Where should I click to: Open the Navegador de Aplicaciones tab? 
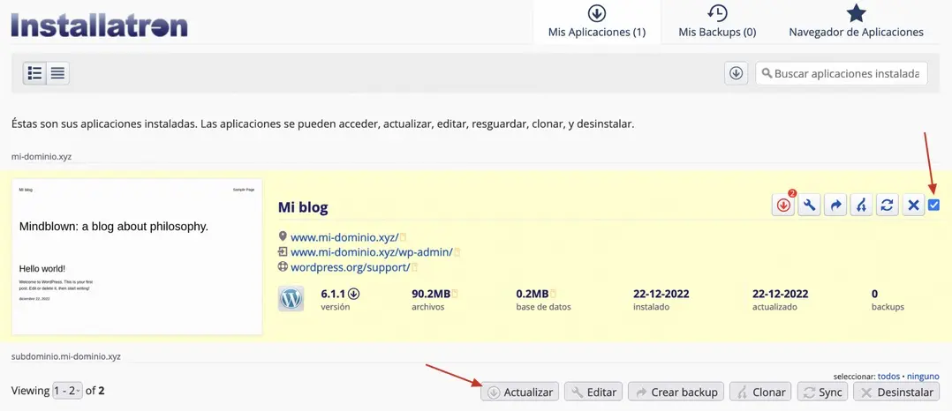856,22
